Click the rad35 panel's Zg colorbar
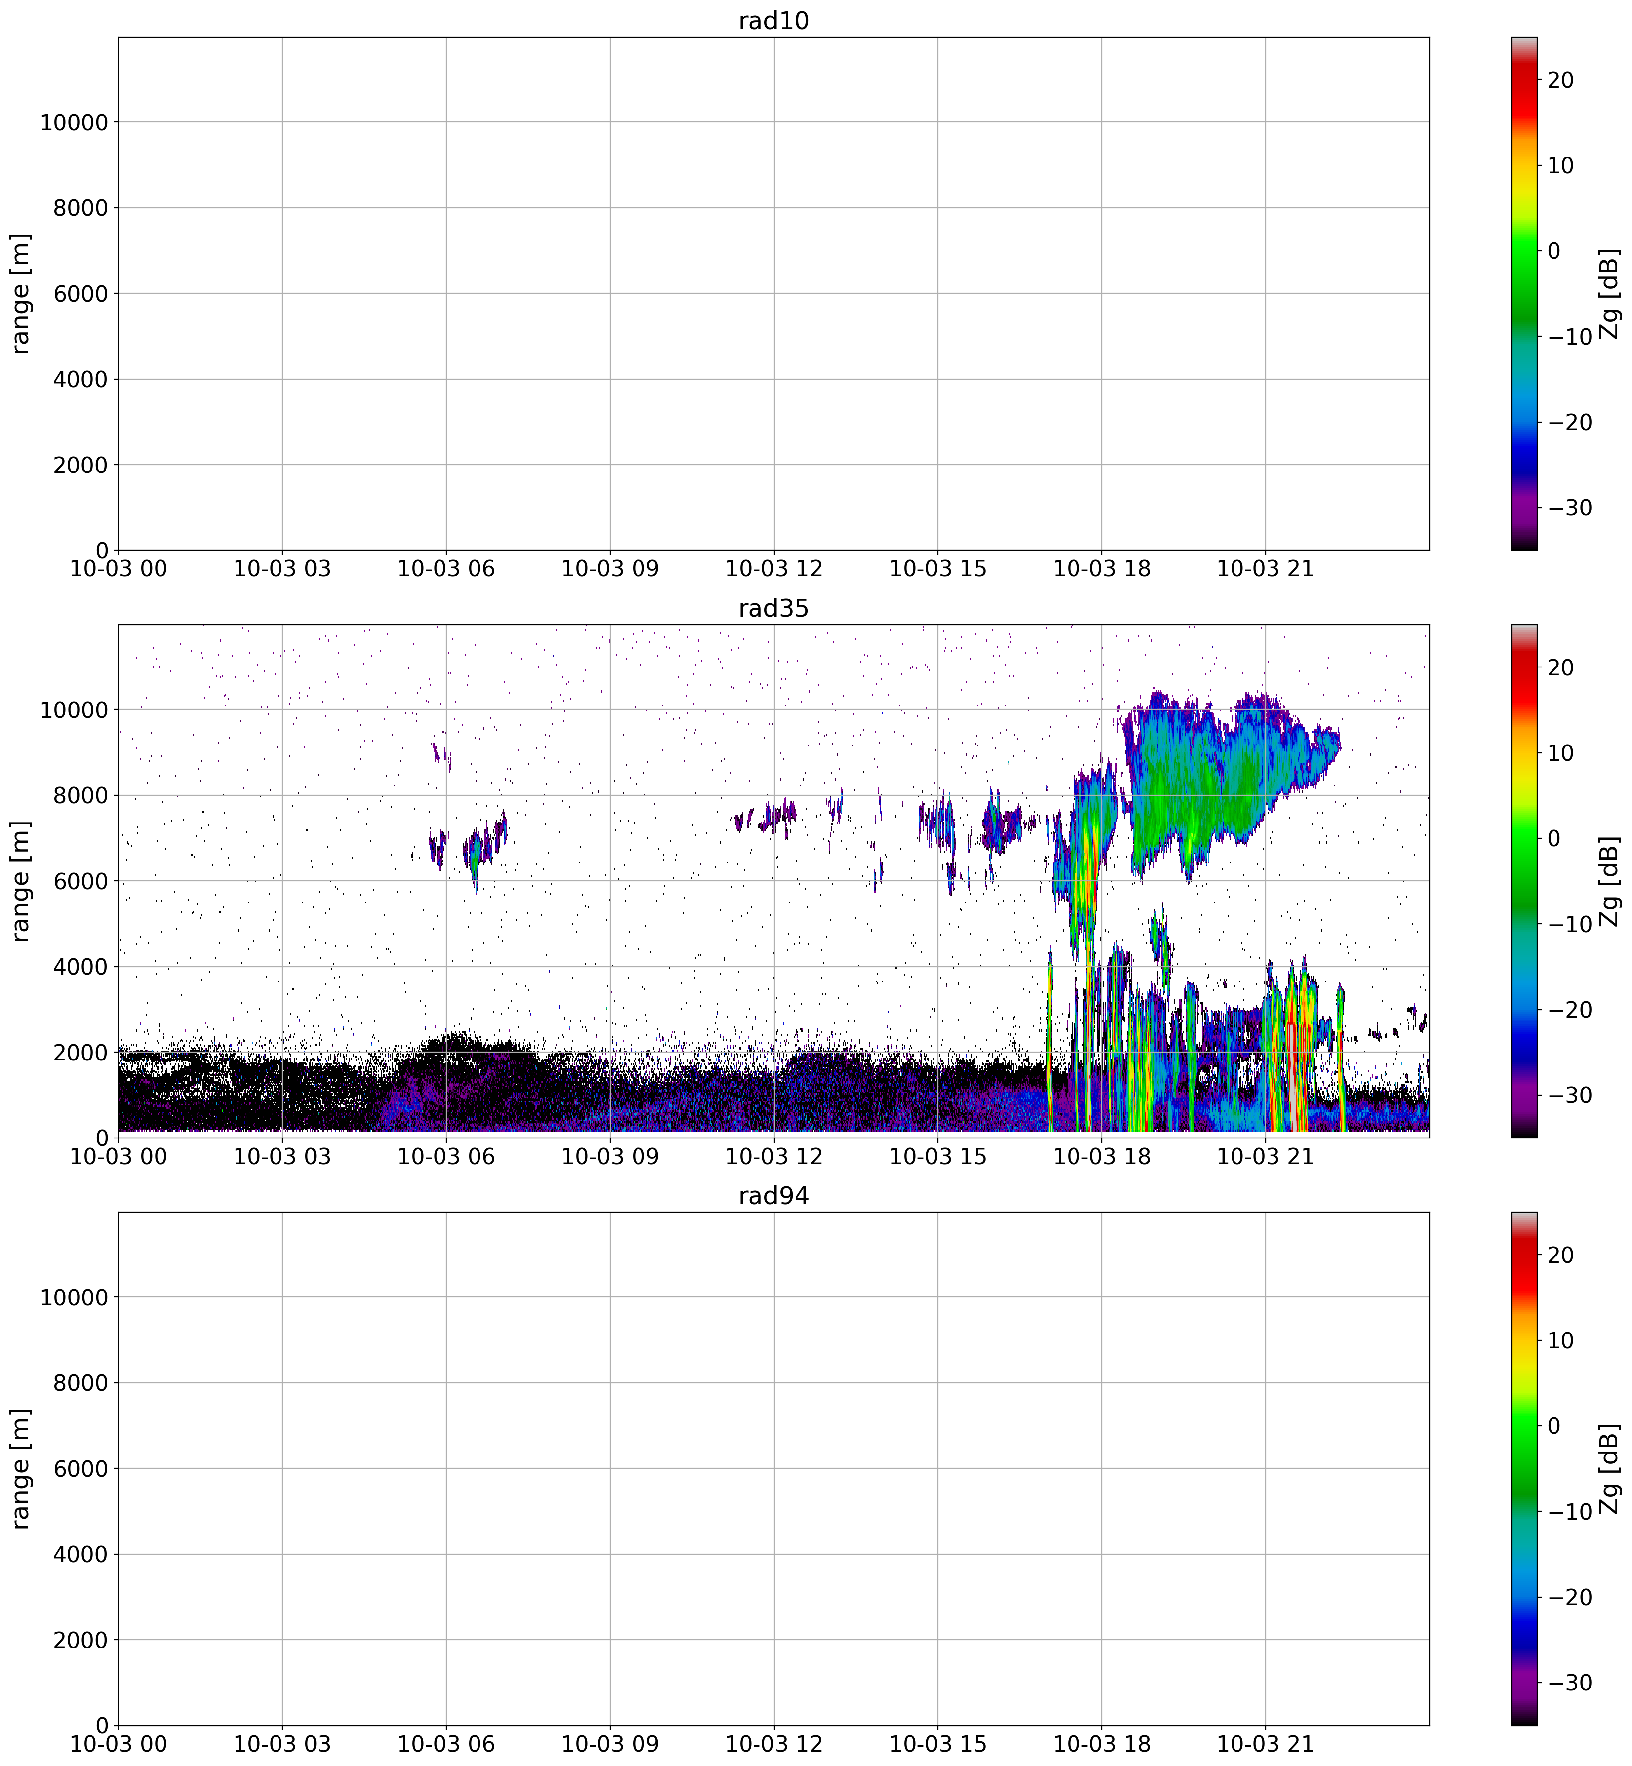Viewport: 1632px width, 1766px height. pos(1523,880)
